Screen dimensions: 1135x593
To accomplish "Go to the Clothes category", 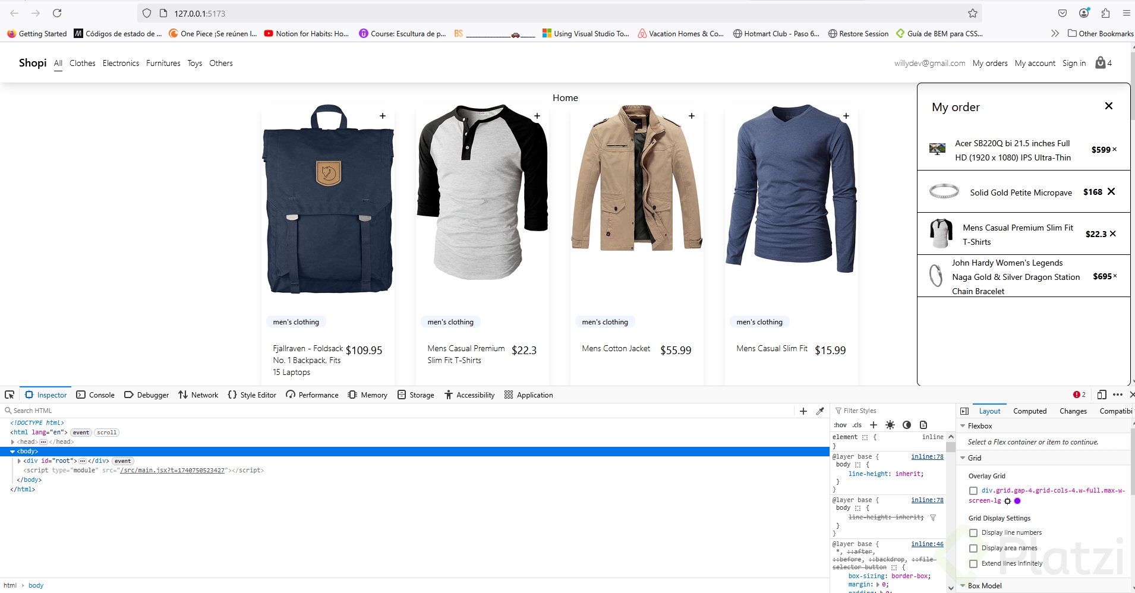I will point(83,63).
